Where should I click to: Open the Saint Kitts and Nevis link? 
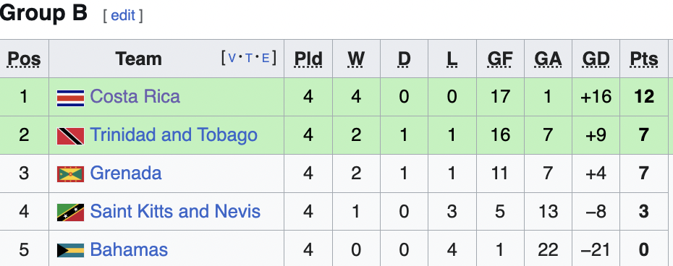[175, 212]
